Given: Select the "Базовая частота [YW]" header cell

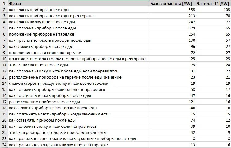Looking at the screenshot, I should (173, 3).
